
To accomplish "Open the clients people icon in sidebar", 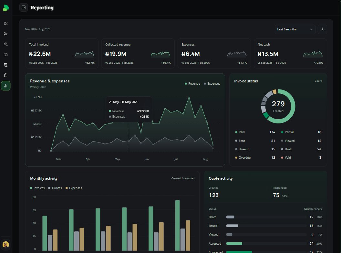I will pyautogui.click(x=6, y=44).
